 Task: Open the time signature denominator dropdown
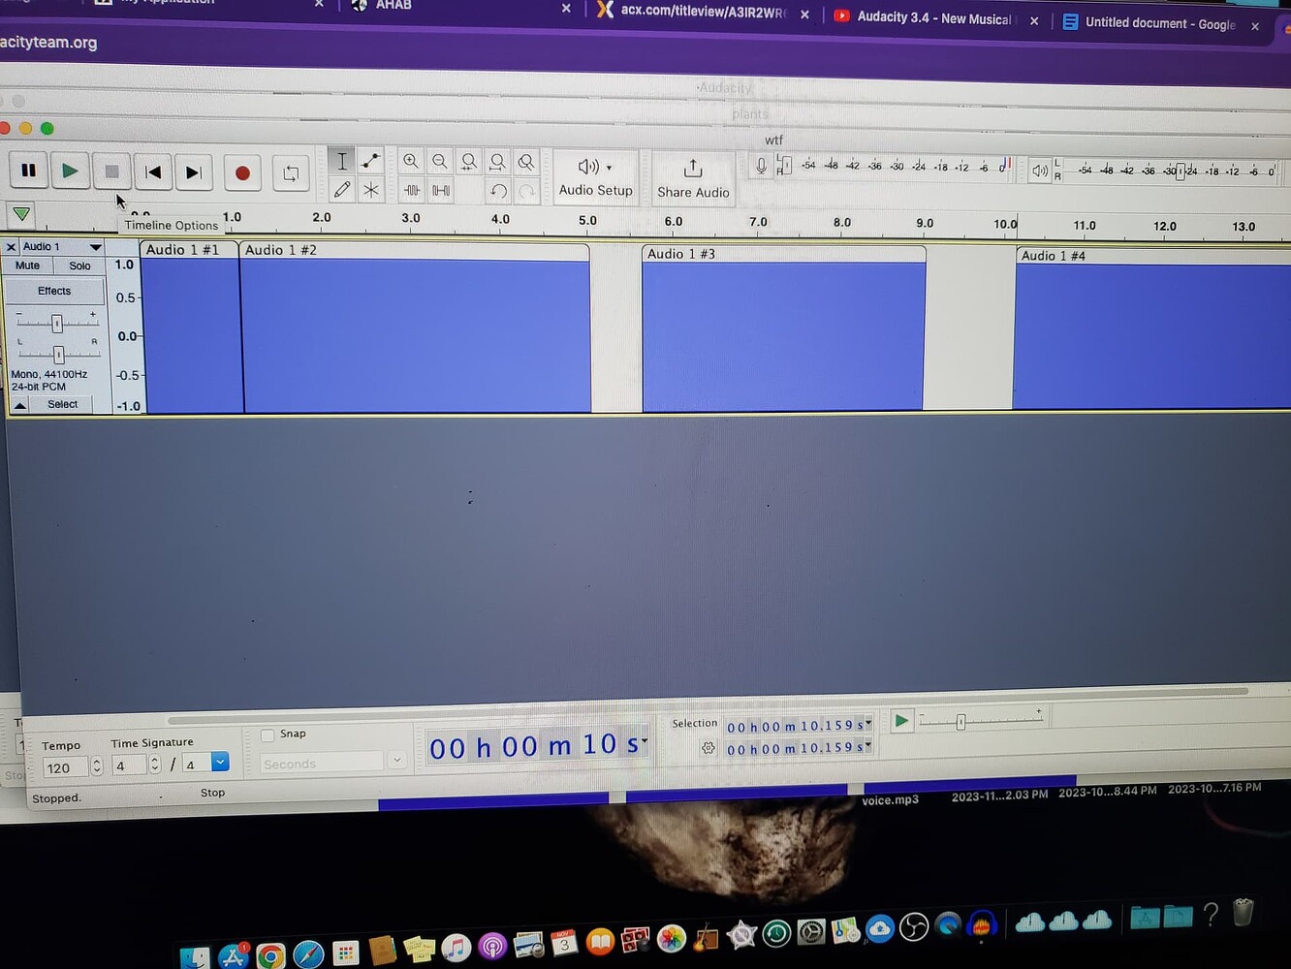point(220,763)
